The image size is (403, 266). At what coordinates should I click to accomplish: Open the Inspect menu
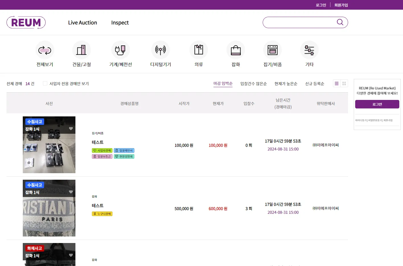coord(120,23)
